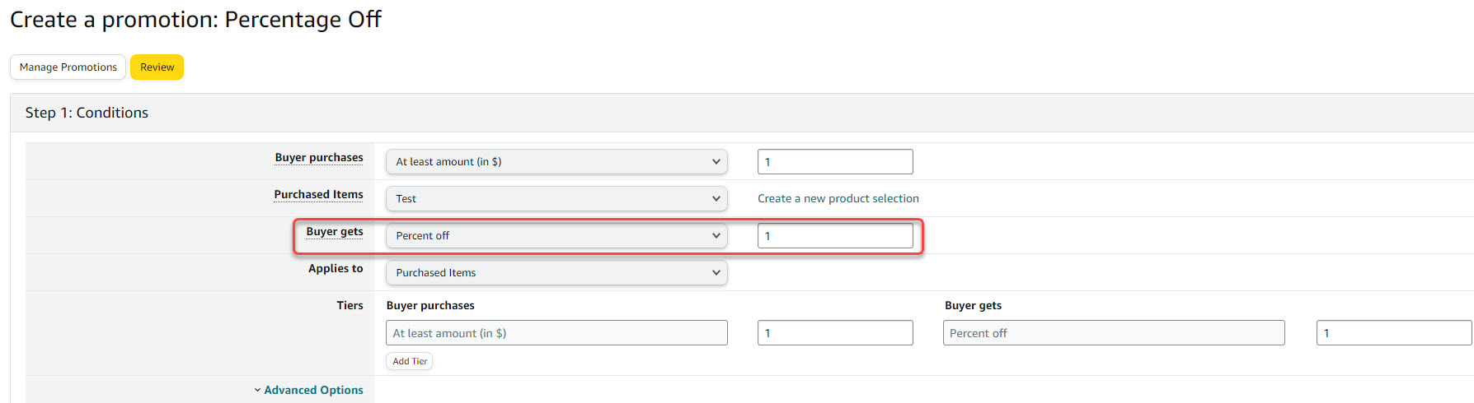Open the Applies to dropdown
This screenshot has width=1474, height=403.
point(556,273)
